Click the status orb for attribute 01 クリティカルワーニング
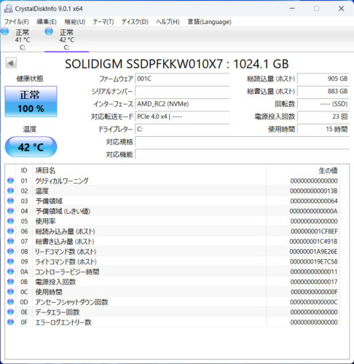Viewport: 354px width, 364px height. click(x=10, y=181)
